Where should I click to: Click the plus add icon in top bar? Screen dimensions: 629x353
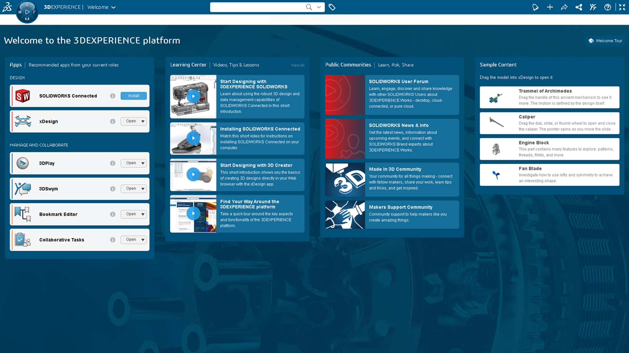550,7
